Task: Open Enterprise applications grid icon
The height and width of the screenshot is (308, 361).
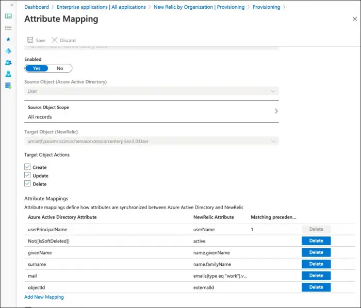Action: [x=8, y=85]
